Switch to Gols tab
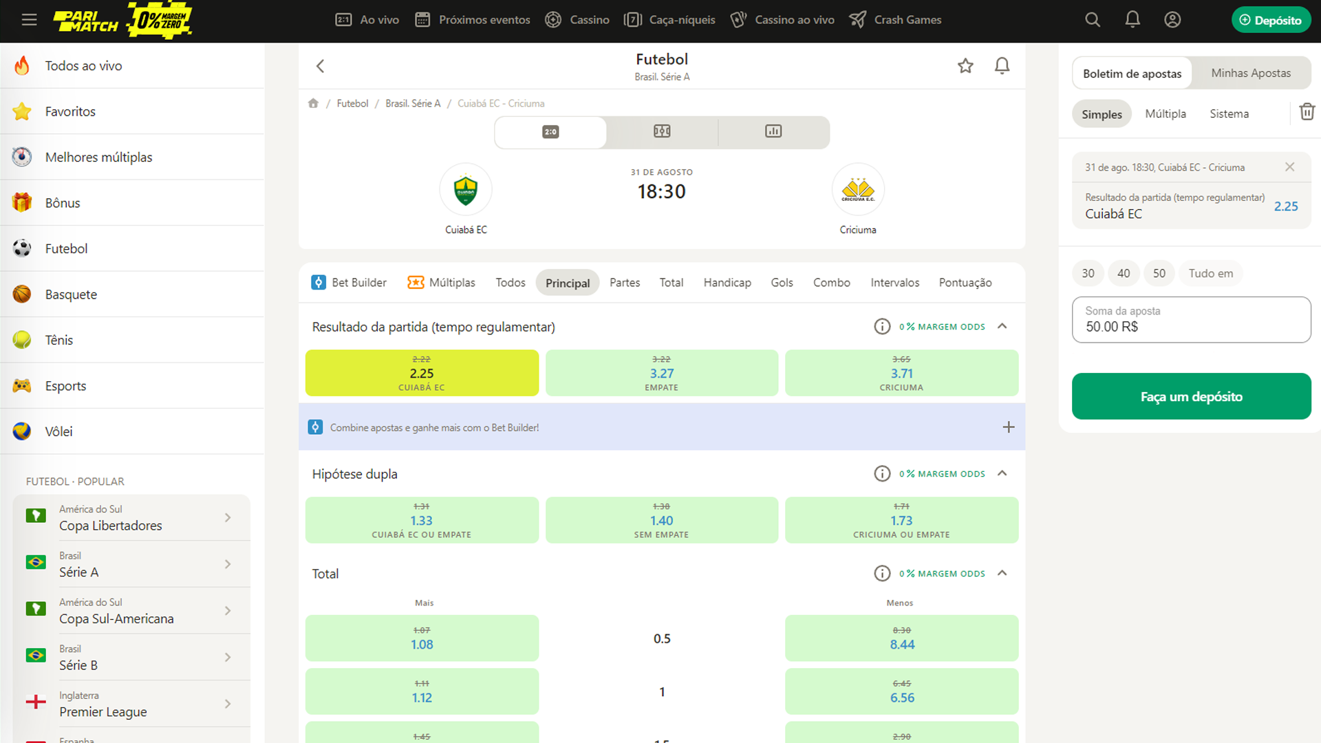This screenshot has height=743, width=1321. [782, 283]
